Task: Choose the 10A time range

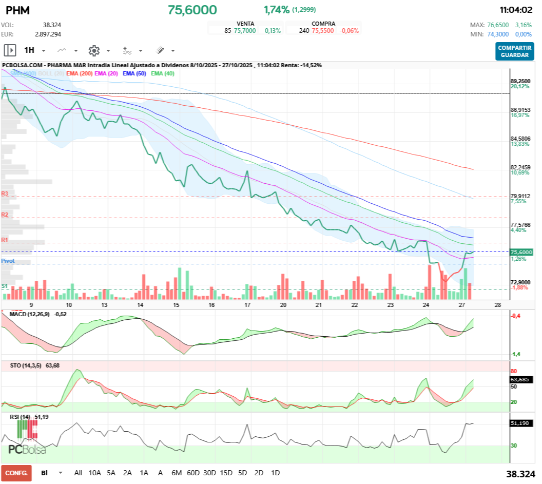Action: [95, 473]
